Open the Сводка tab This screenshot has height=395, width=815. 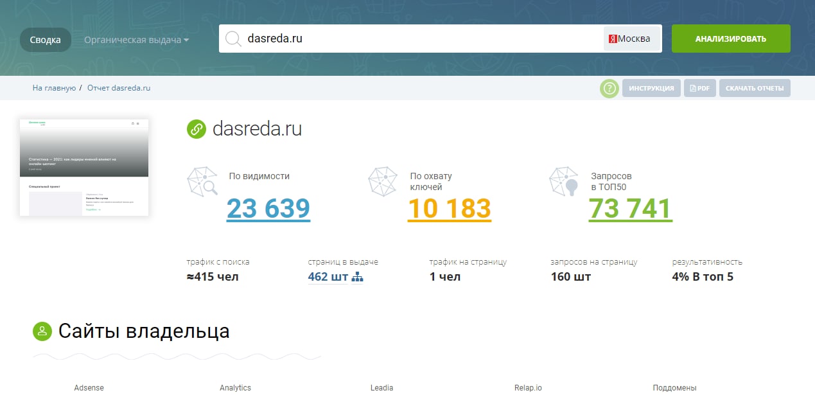point(46,40)
